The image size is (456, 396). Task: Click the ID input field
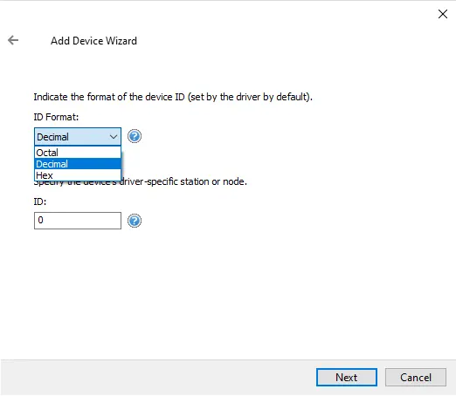point(78,221)
